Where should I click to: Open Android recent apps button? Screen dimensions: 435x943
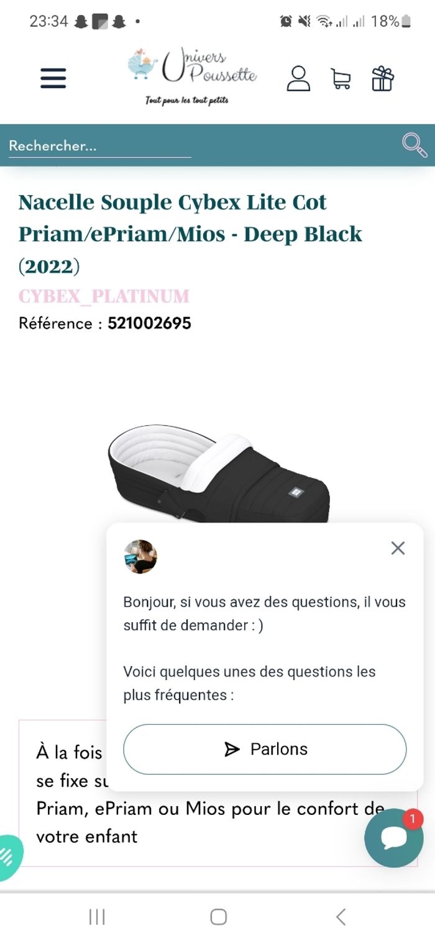(x=97, y=917)
